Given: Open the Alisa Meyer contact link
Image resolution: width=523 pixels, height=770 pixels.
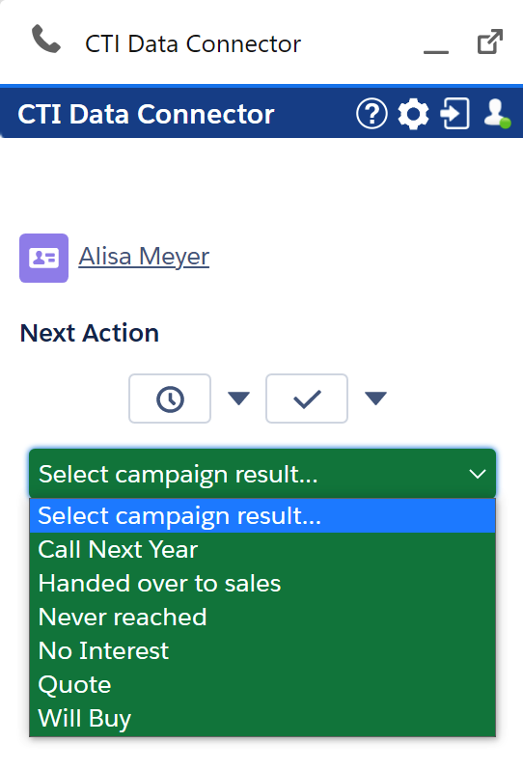Looking at the screenshot, I should pos(144,257).
